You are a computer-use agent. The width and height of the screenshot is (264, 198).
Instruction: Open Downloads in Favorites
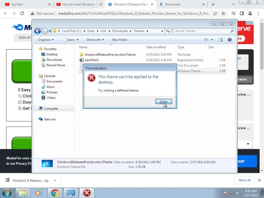(x=54, y=60)
